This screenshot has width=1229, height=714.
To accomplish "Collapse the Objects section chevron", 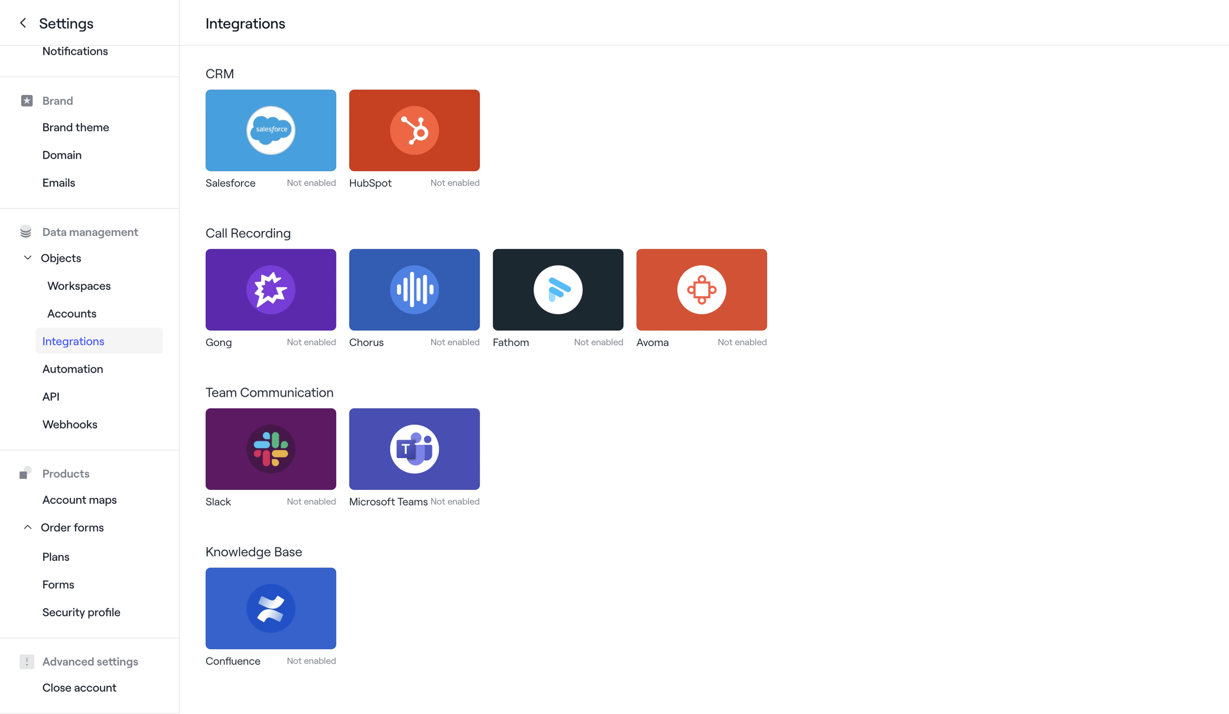I will tap(28, 258).
